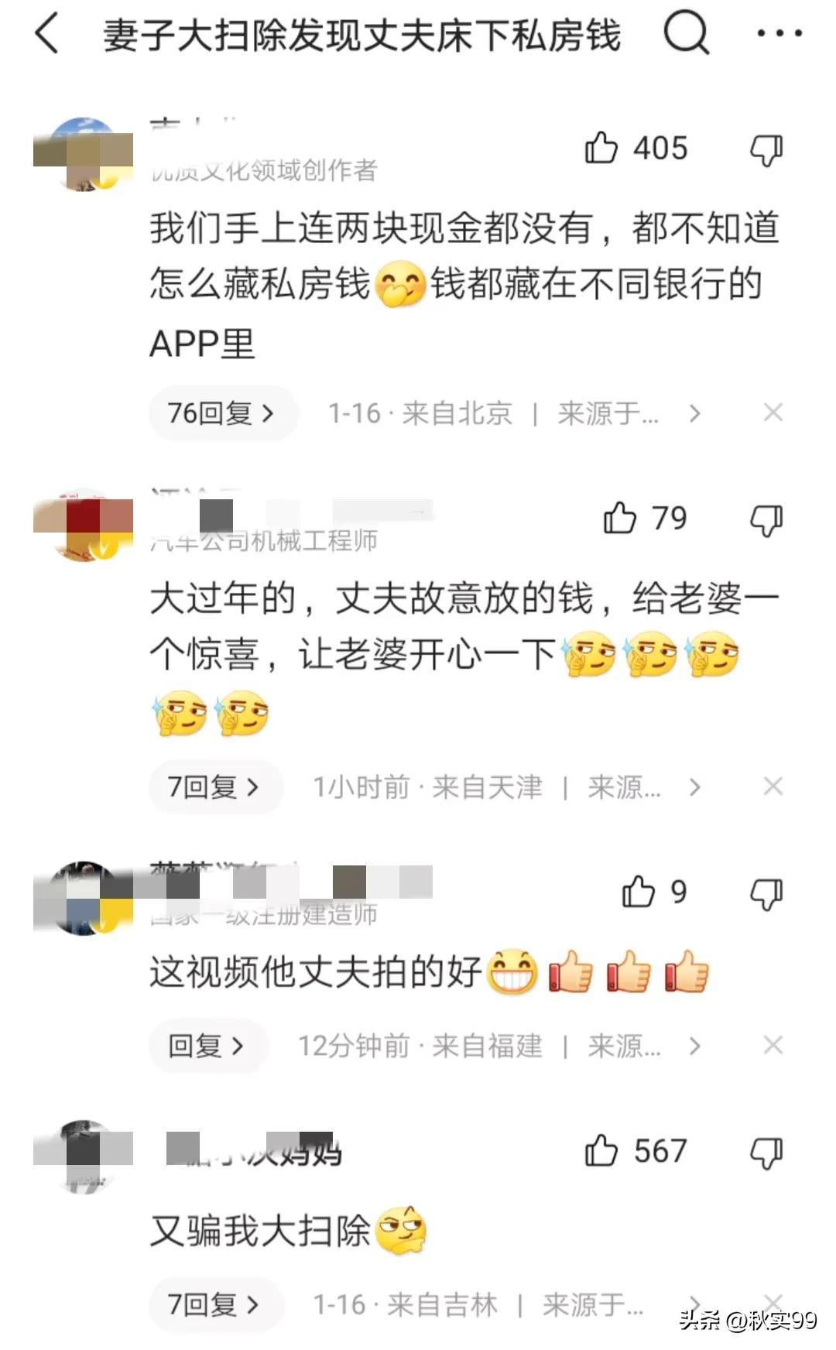Viewport: 836px width, 1350px height.
Task: Reply to the Fujian comment via 回复
Action: [208, 1046]
